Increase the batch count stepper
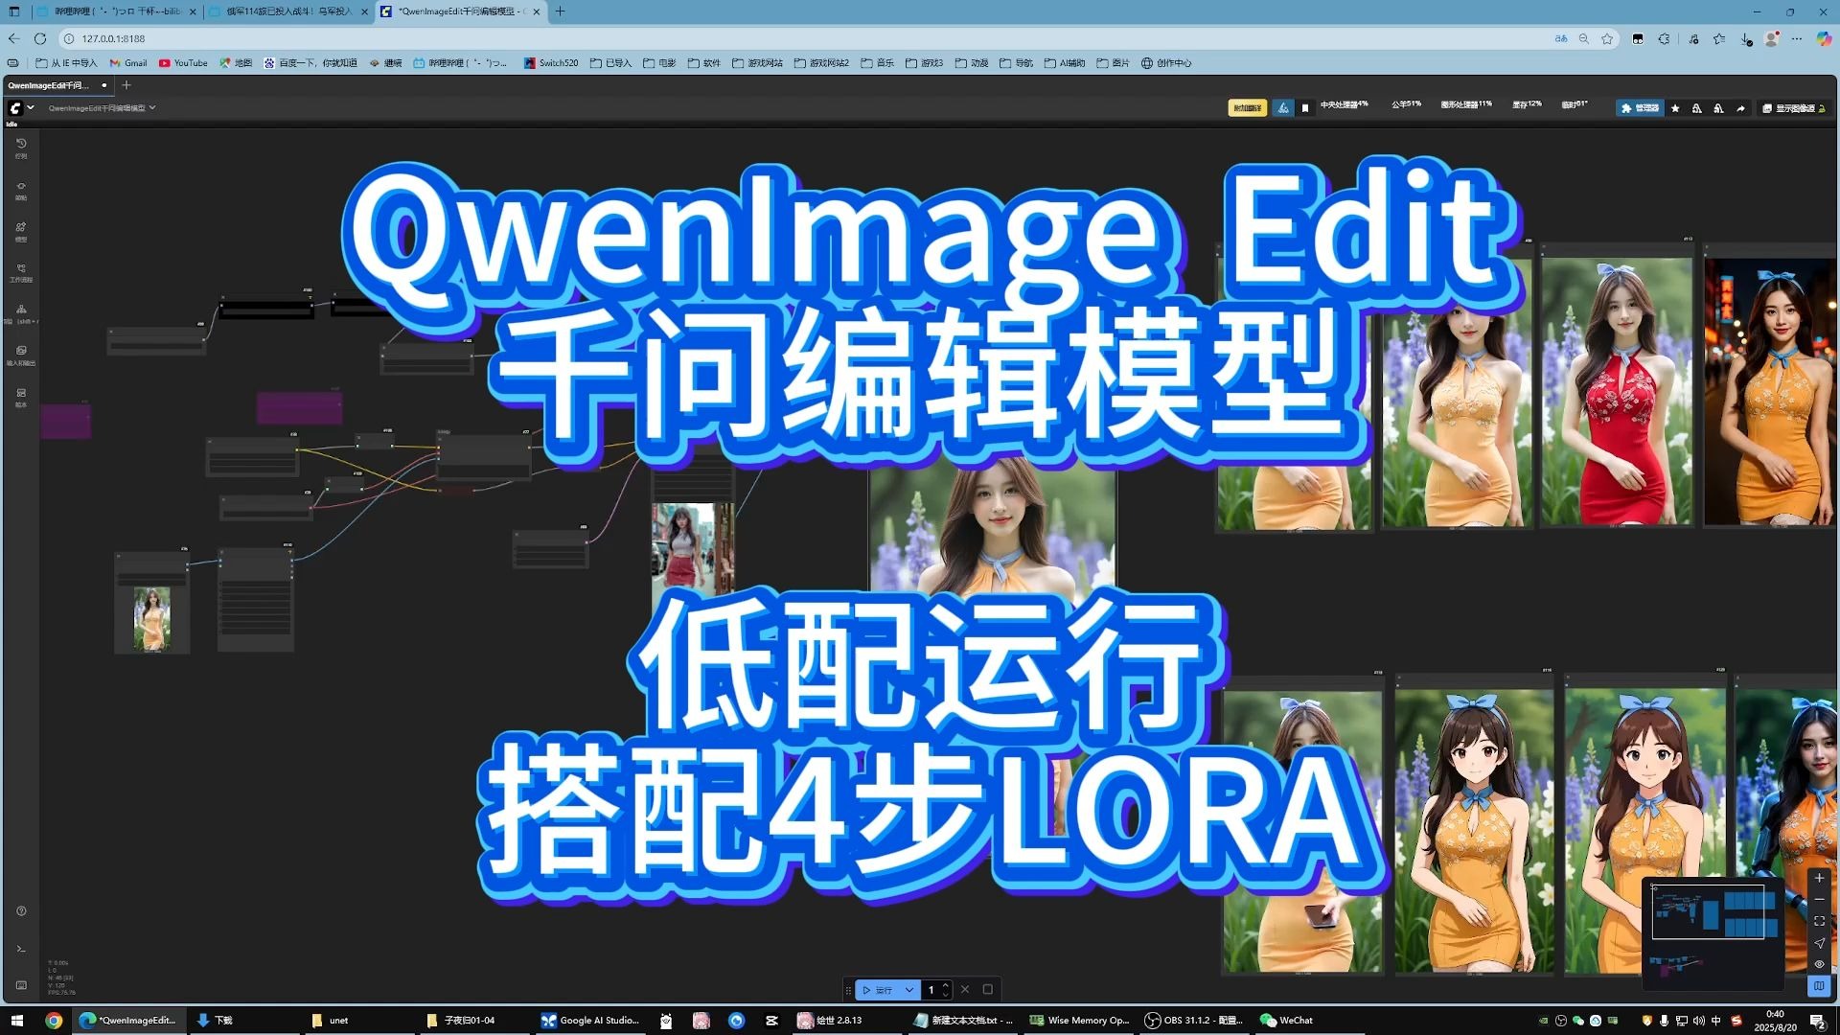 pyautogui.click(x=946, y=985)
